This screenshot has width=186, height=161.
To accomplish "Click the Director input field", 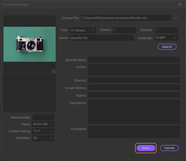I will (x=134, y=80).
